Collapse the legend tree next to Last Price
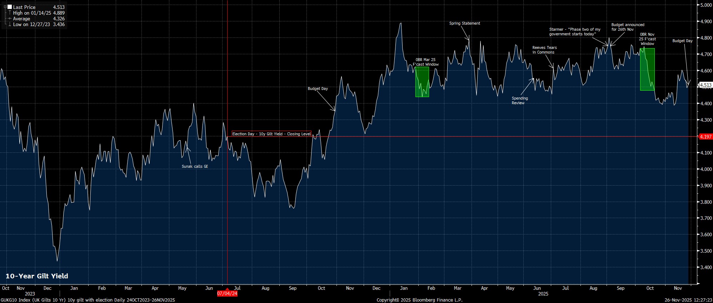The image size is (713, 303). [x=5, y=7]
